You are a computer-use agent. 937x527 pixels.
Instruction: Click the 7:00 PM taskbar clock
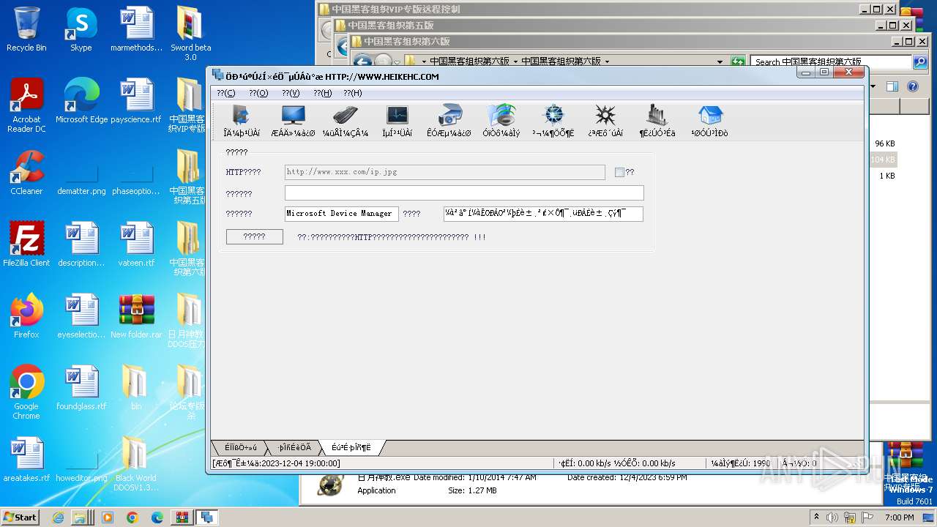(x=900, y=517)
